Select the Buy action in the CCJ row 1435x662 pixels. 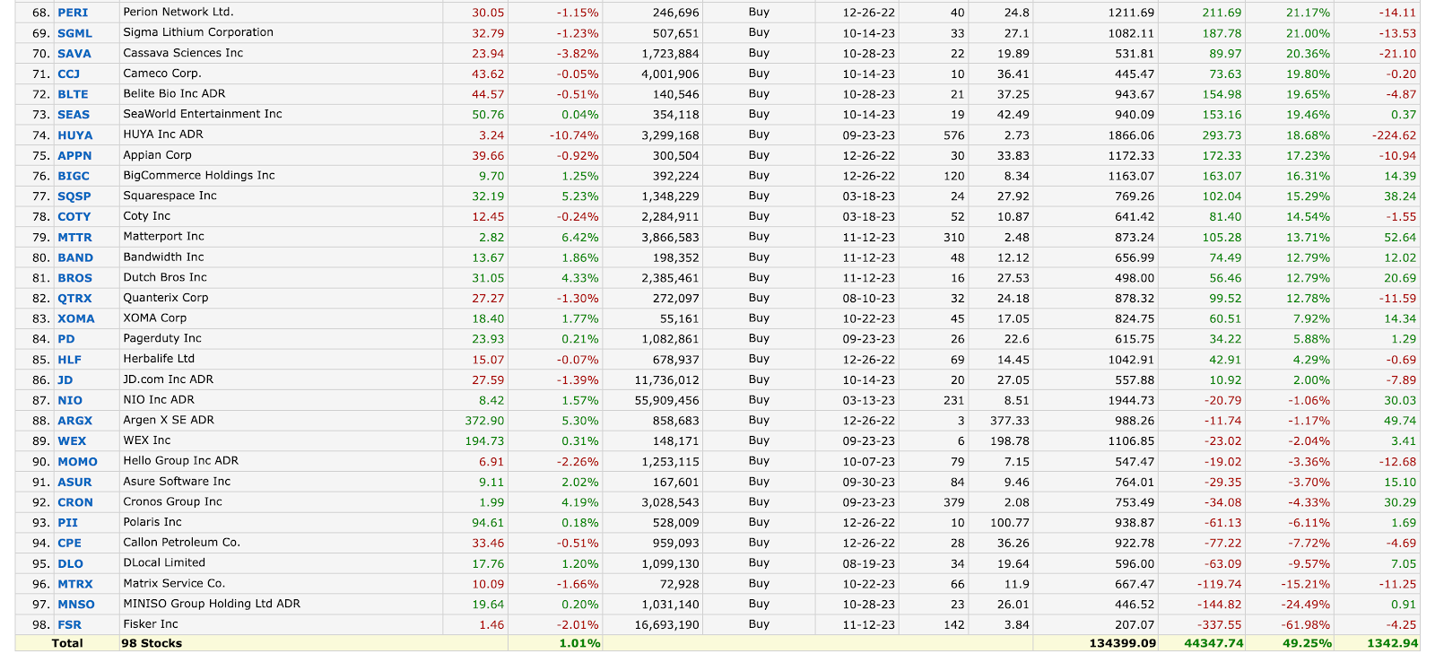pyautogui.click(x=759, y=74)
